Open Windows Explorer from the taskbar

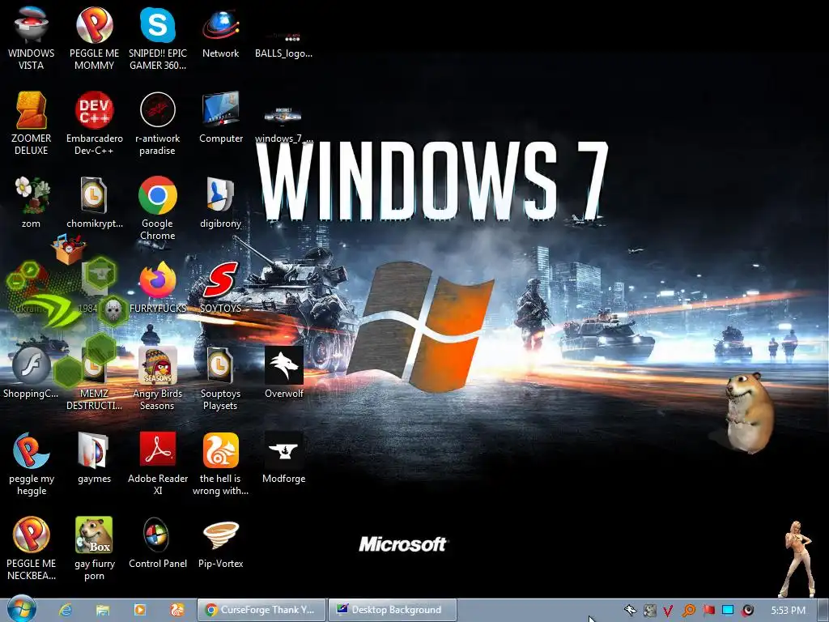pos(103,611)
